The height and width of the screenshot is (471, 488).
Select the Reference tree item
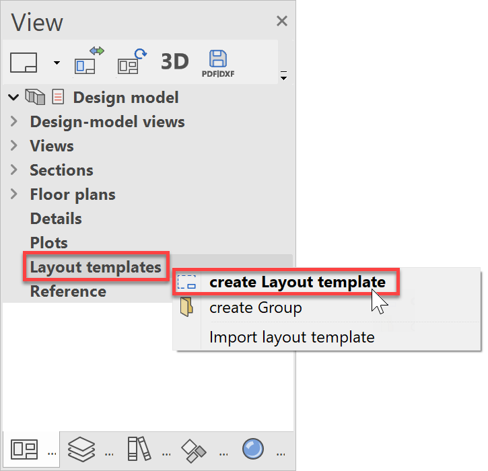(x=68, y=291)
